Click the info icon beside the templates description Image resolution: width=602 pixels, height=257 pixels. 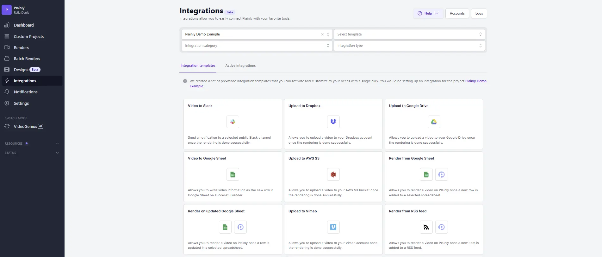tap(185, 81)
